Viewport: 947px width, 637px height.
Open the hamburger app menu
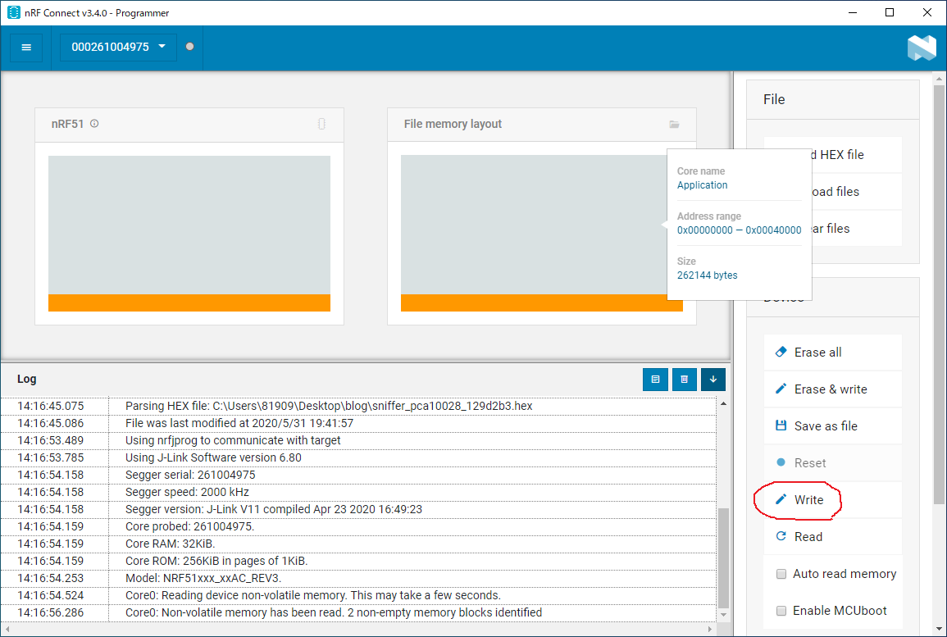point(26,47)
